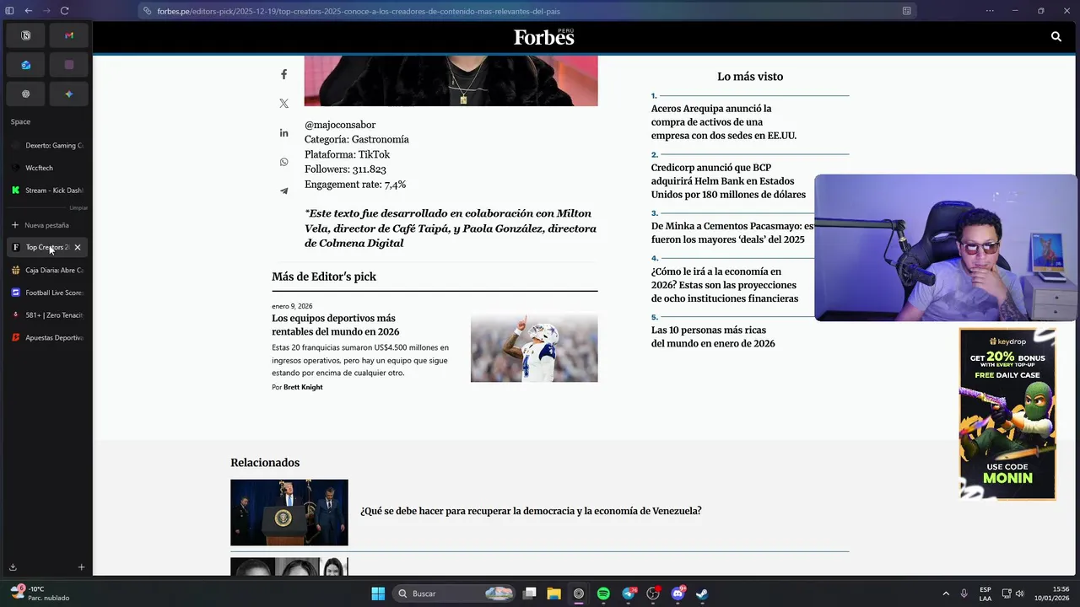The width and height of the screenshot is (1080, 607).
Task: Click the Forbes Perú logo
Action: (x=544, y=37)
